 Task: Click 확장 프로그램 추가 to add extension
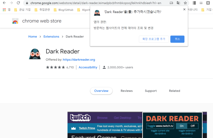point(154,39)
